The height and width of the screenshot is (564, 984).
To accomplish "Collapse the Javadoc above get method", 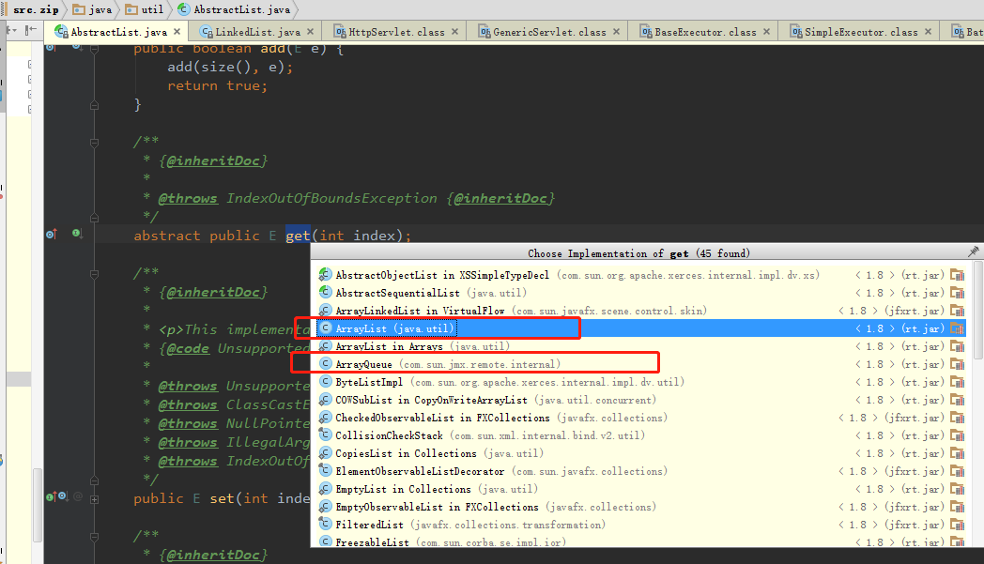I will [x=94, y=143].
